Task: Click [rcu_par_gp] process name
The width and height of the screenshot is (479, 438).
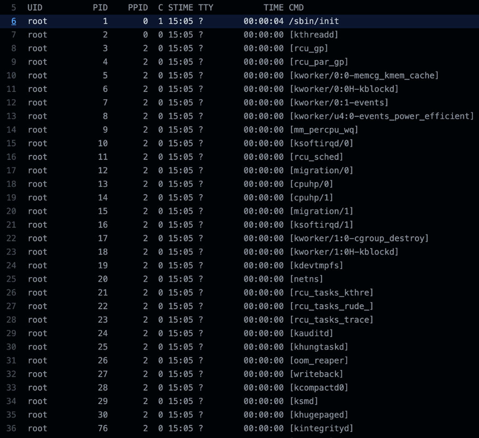Action: 319,62
